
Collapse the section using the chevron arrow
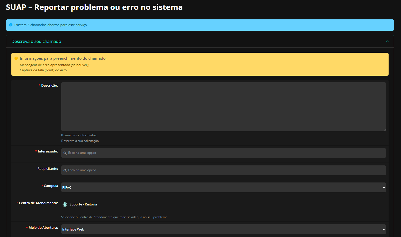click(x=387, y=41)
